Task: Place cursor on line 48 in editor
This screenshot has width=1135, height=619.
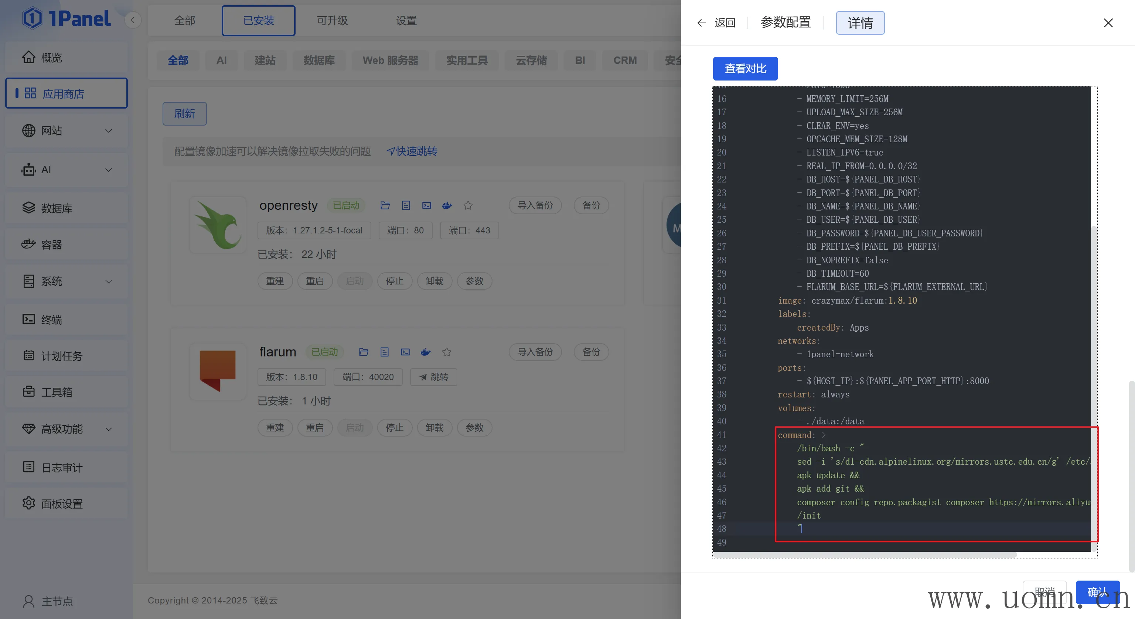Action: [x=881, y=529]
